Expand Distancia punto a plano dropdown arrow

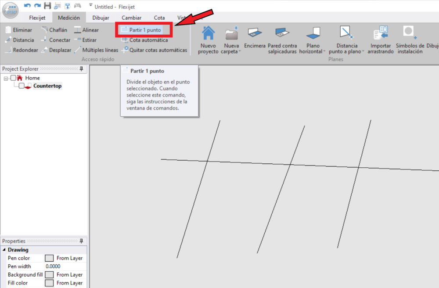(x=363, y=51)
